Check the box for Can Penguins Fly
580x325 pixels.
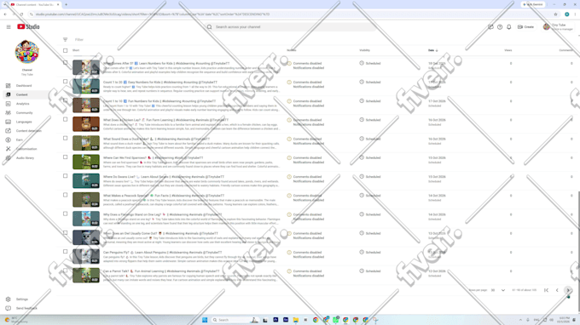pyautogui.click(x=66, y=252)
